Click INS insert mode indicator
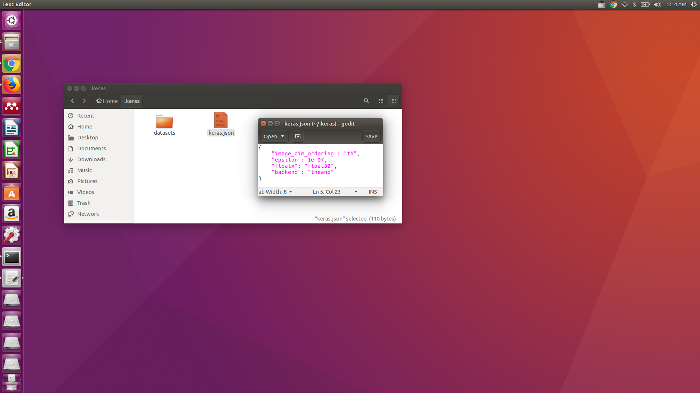This screenshot has width=700, height=393. coord(373,192)
